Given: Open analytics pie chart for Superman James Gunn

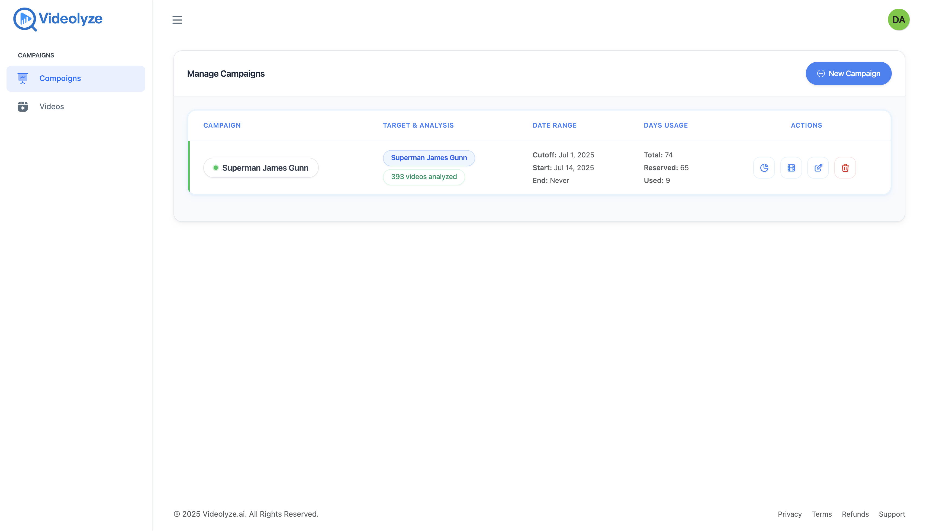Looking at the screenshot, I should [x=764, y=168].
